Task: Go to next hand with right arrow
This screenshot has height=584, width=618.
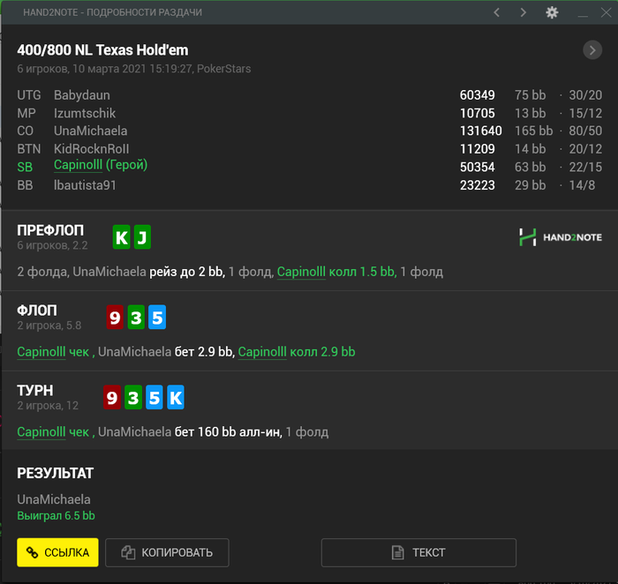Action: [523, 12]
